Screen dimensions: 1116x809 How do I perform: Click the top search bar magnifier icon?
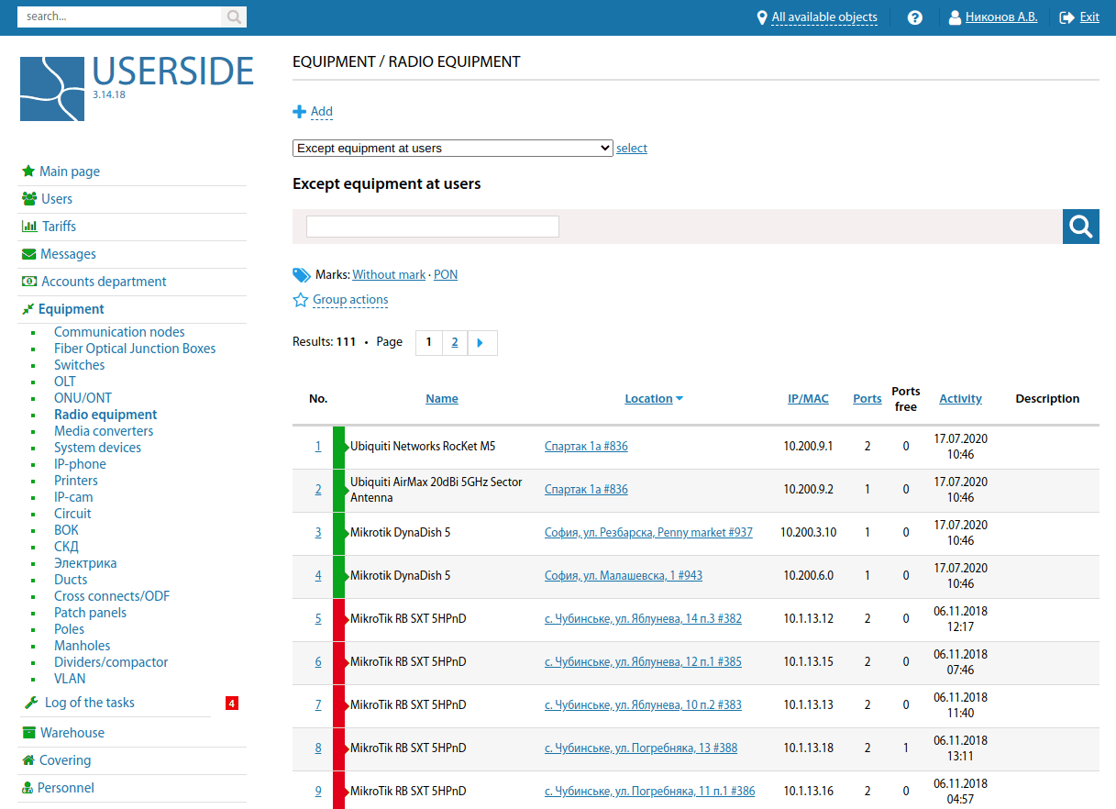[234, 17]
